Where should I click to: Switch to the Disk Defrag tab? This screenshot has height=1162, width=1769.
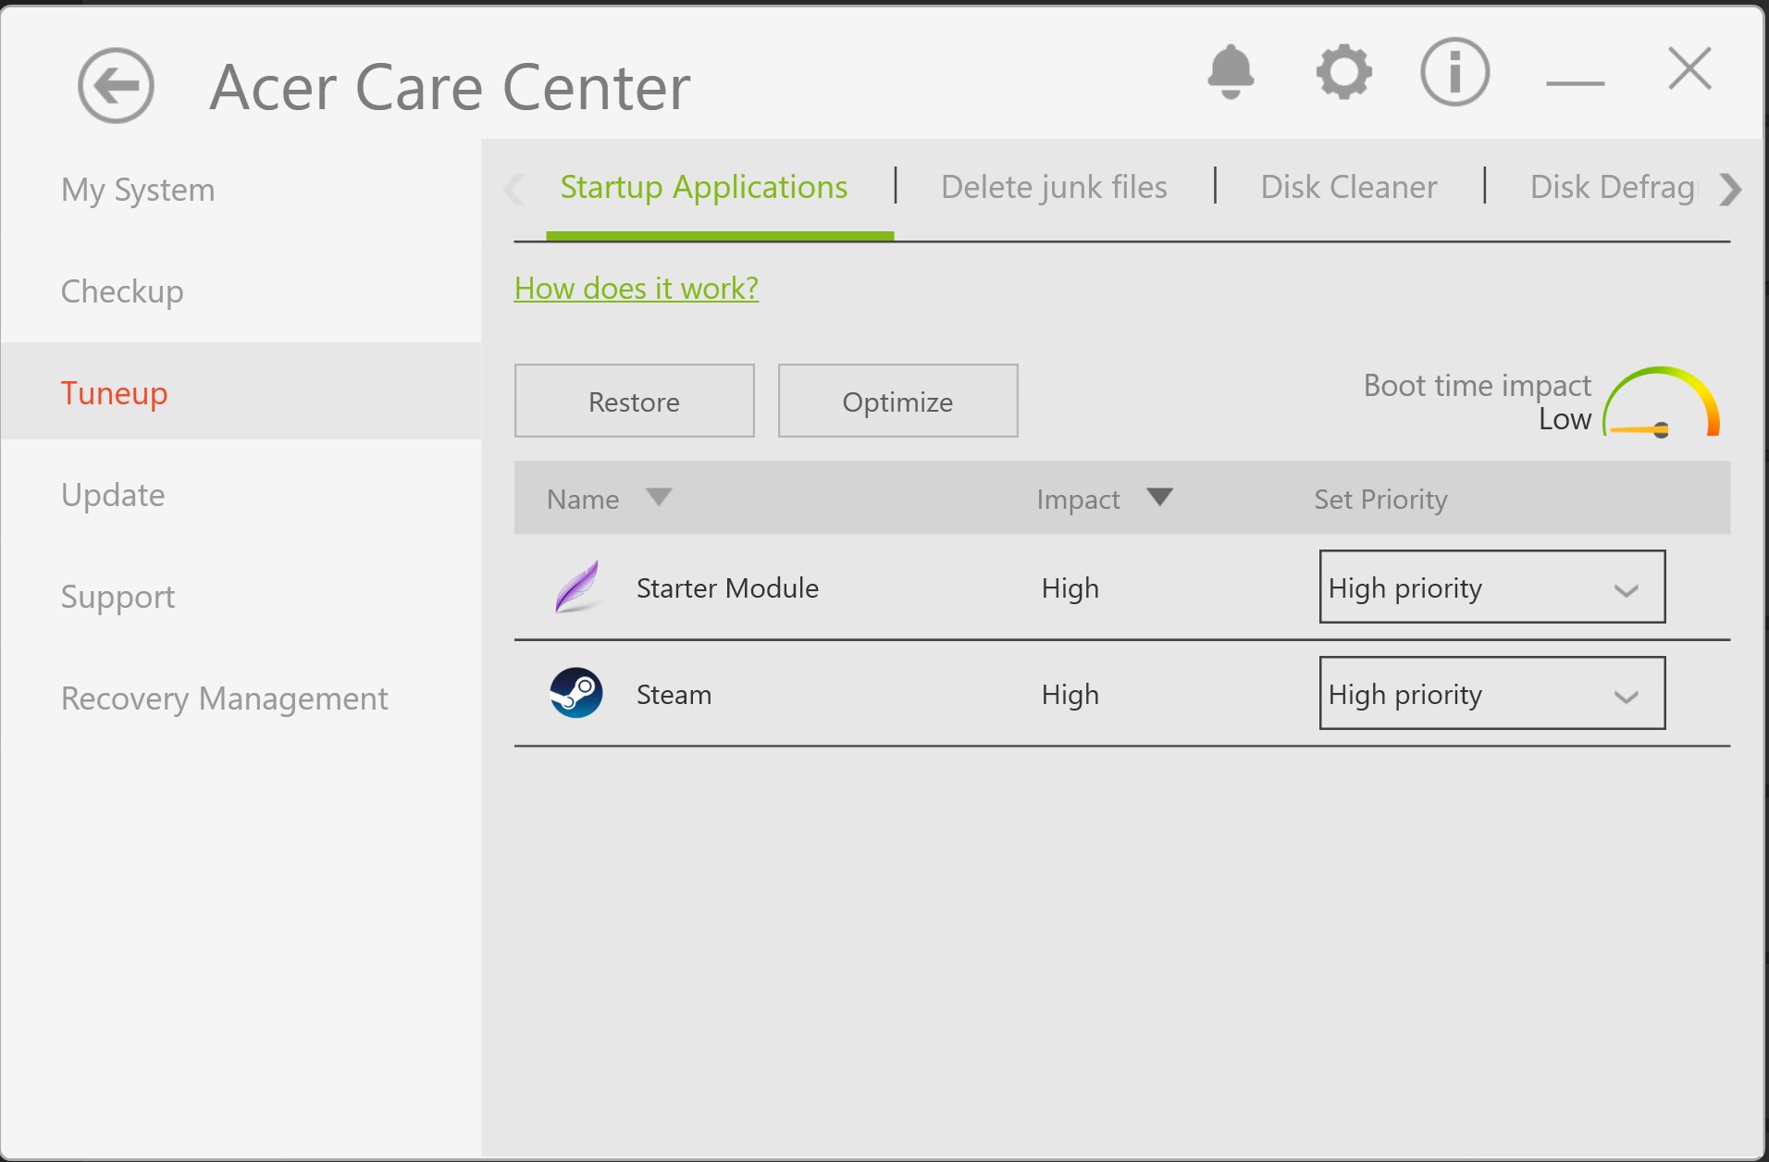tap(1614, 187)
